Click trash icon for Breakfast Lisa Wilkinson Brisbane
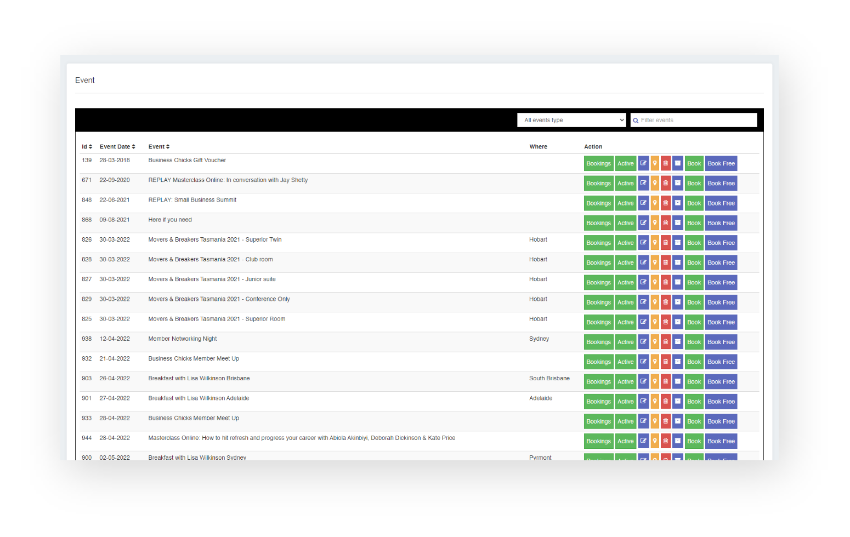This screenshot has height=537, width=850. 665,381
